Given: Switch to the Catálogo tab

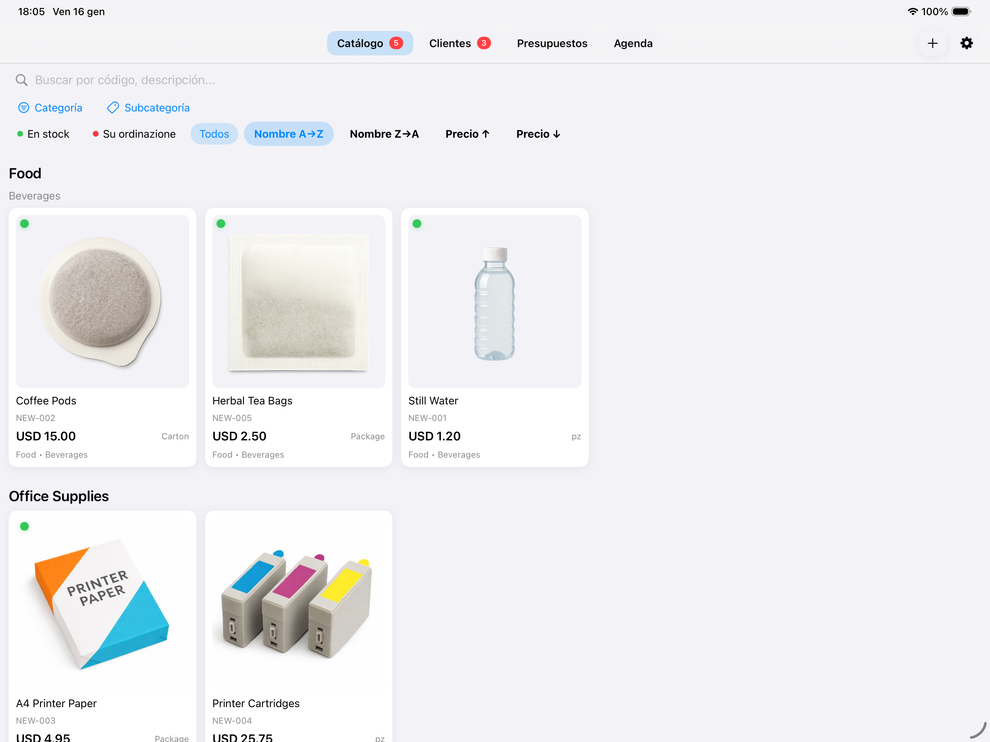Looking at the screenshot, I should [370, 43].
